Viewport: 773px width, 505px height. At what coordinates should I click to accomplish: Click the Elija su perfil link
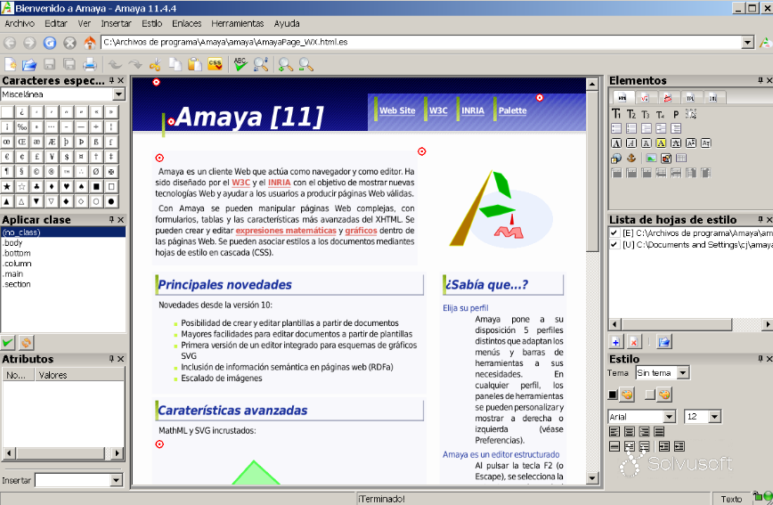point(466,308)
